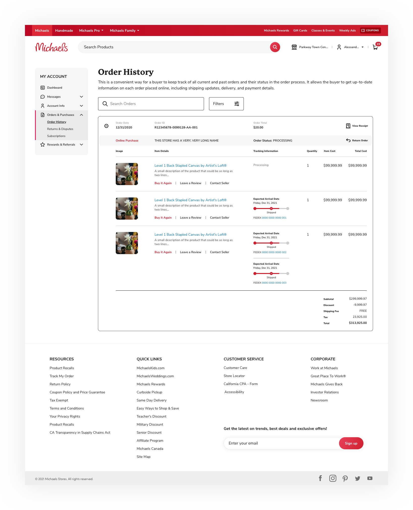413x510 pixels.
Task: Open Track My Order footer link
Action: [62, 376]
